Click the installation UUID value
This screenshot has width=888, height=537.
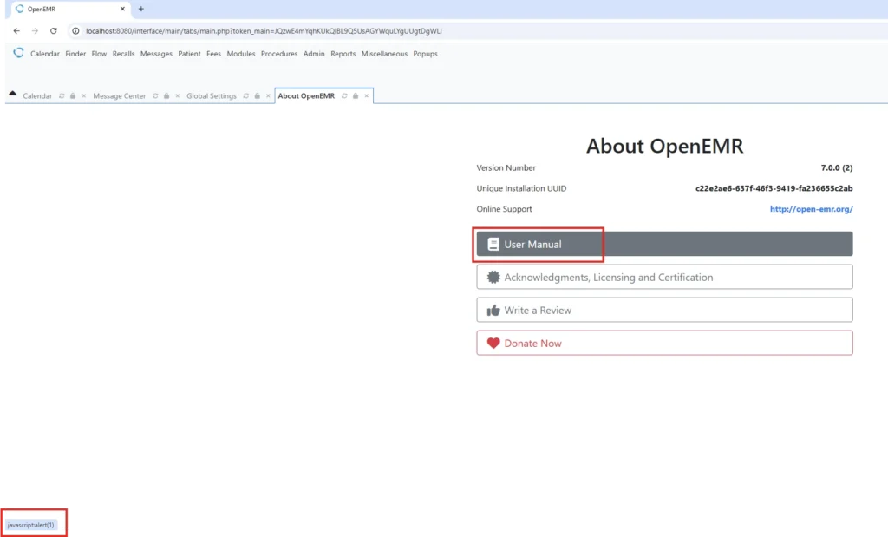point(774,188)
